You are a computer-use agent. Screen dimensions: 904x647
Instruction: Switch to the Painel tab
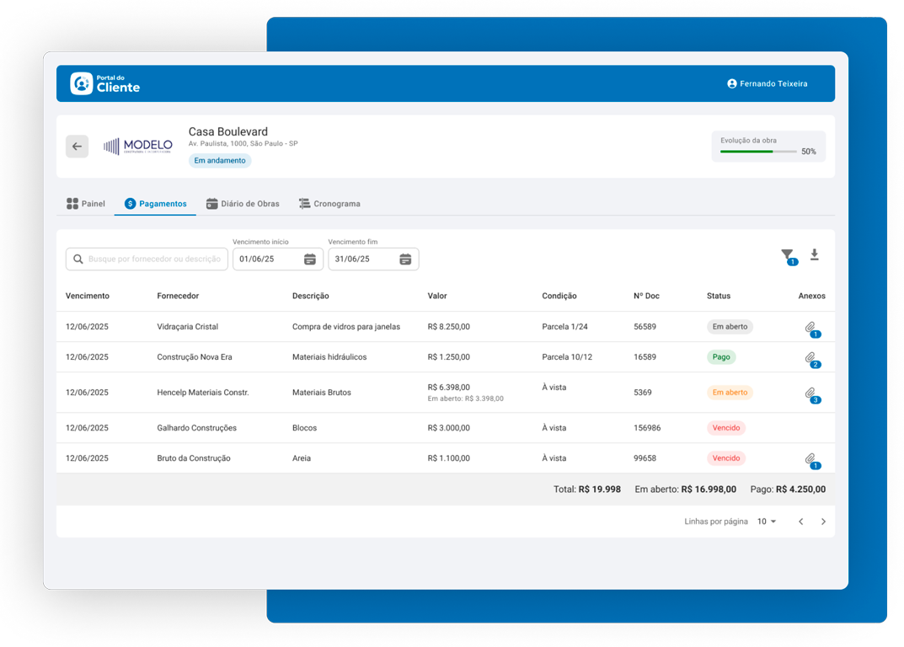point(86,204)
